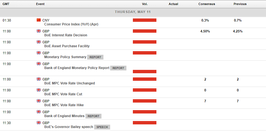Open BoE Asset Purchase Facility event
This screenshot has height=135, width=266.
coord(67,46)
